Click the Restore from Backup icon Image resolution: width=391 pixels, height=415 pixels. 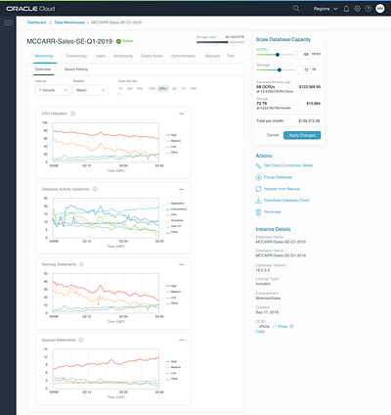tap(258, 189)
